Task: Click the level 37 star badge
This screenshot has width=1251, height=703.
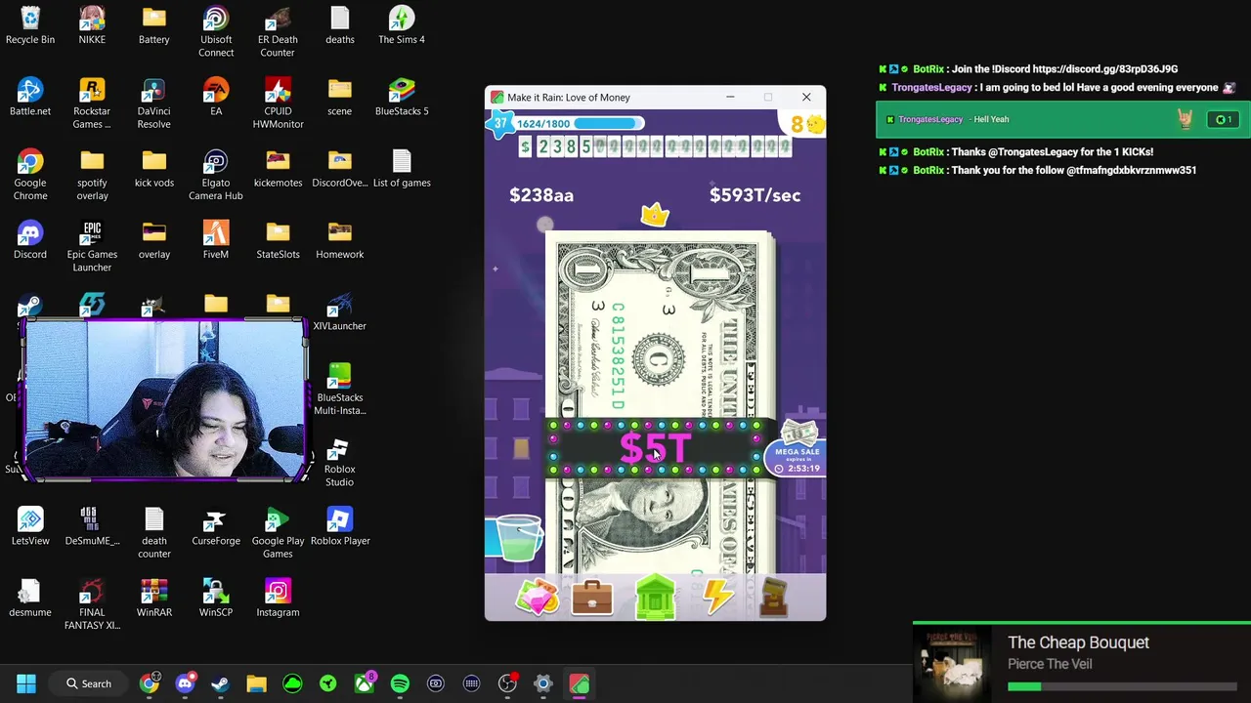Action: (500, 123)
